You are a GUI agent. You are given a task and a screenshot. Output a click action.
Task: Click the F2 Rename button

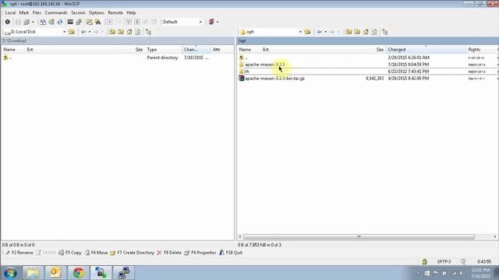click(19, 253)
